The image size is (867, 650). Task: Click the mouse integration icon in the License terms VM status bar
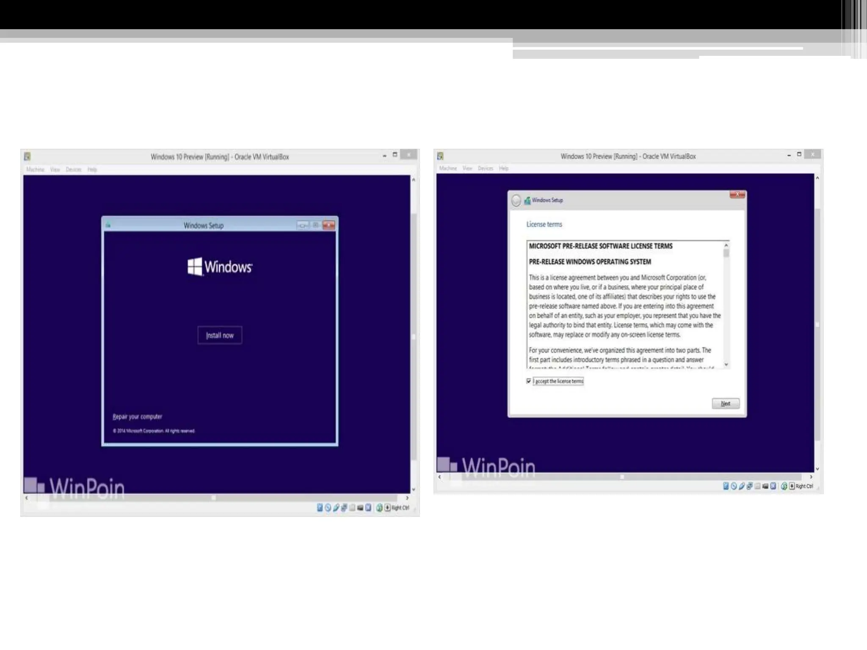[784, 486]
